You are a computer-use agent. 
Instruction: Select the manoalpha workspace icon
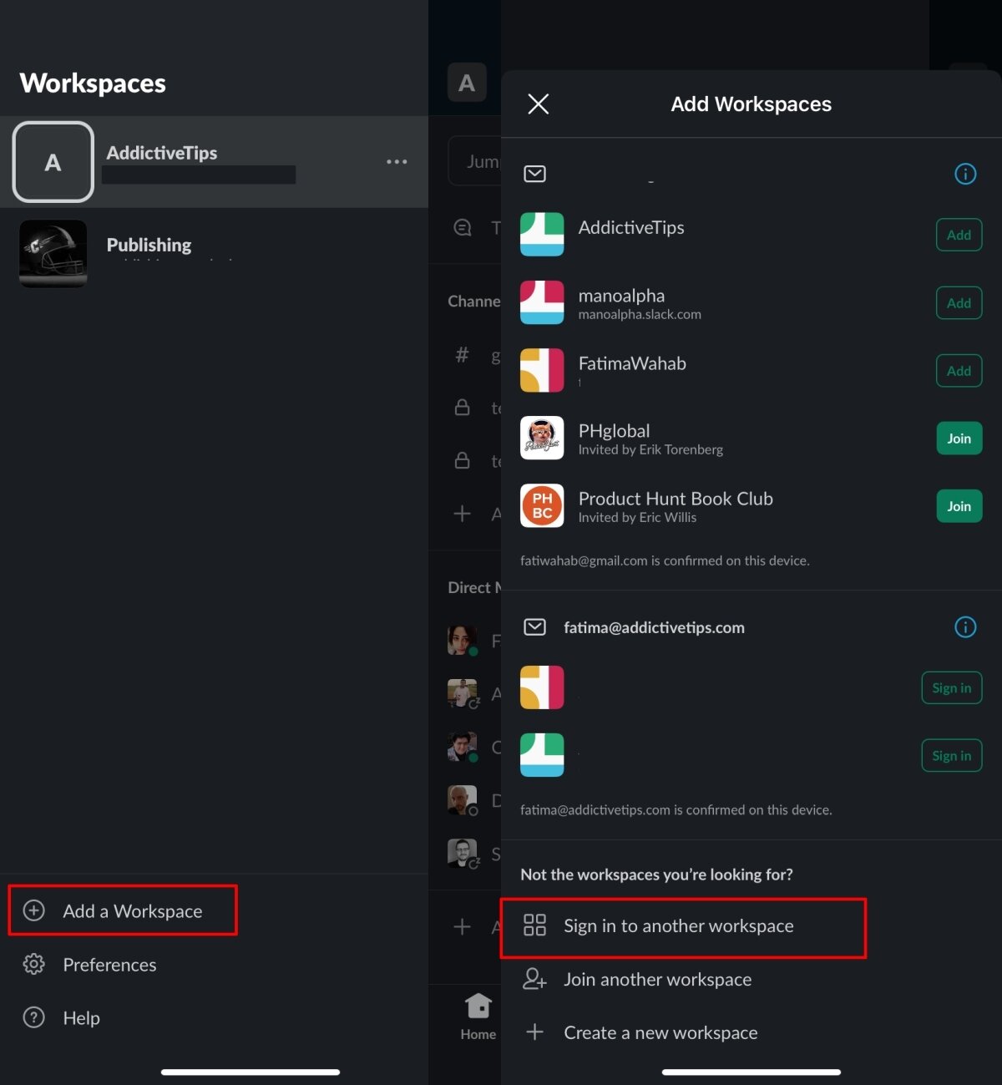[542, 302]
